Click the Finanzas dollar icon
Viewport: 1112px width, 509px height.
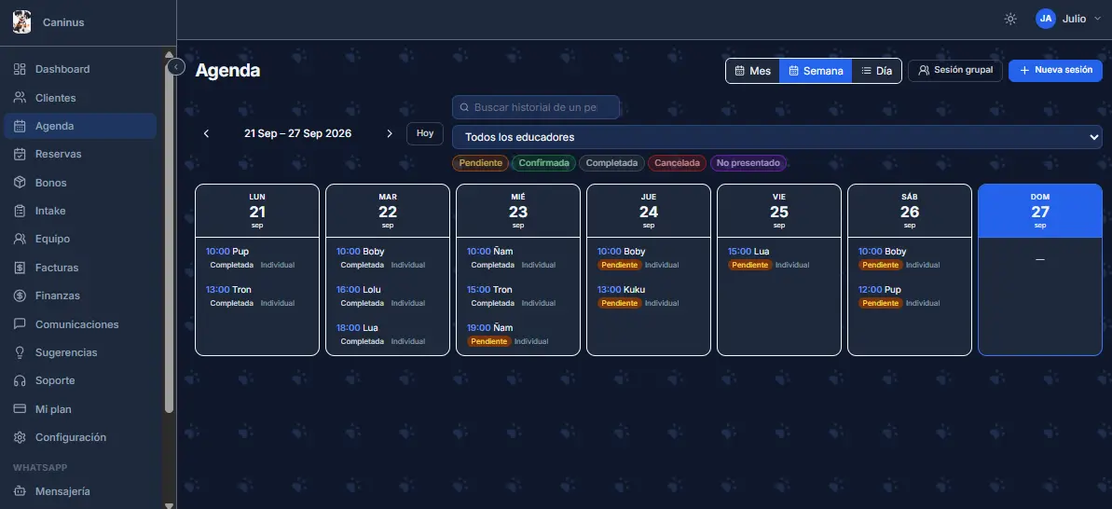pos(20,296)
